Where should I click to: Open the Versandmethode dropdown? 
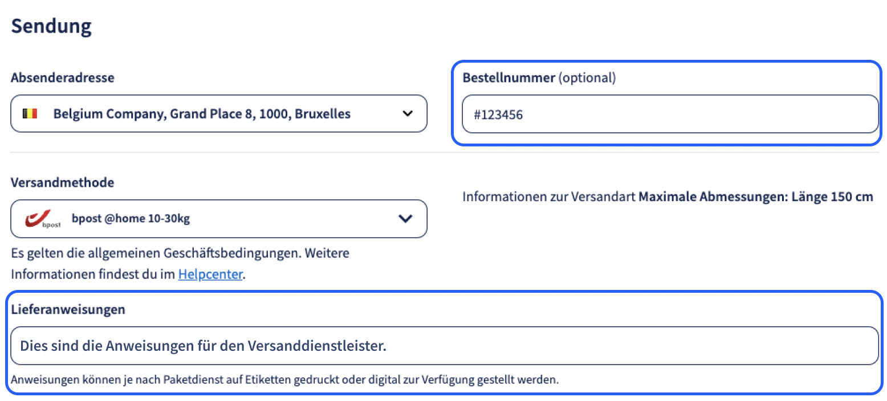pos(219,219)
